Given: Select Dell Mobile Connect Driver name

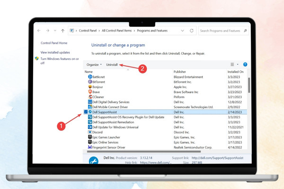Looking at the screenshot, I should click(110, 107).
